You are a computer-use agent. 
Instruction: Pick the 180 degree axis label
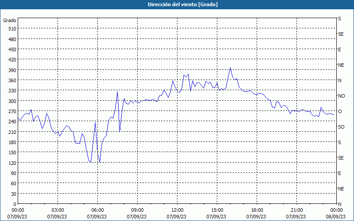13,142
